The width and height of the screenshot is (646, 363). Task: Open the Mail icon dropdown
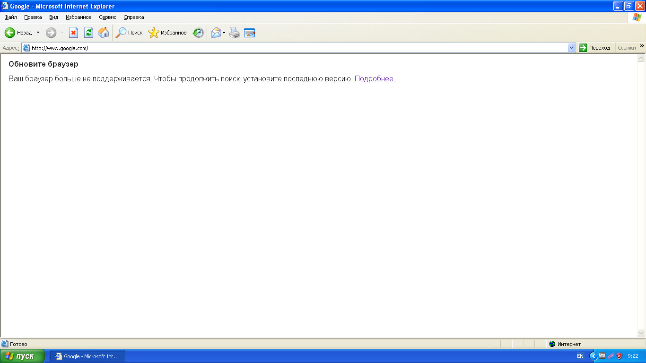click(x=224, y=33)
